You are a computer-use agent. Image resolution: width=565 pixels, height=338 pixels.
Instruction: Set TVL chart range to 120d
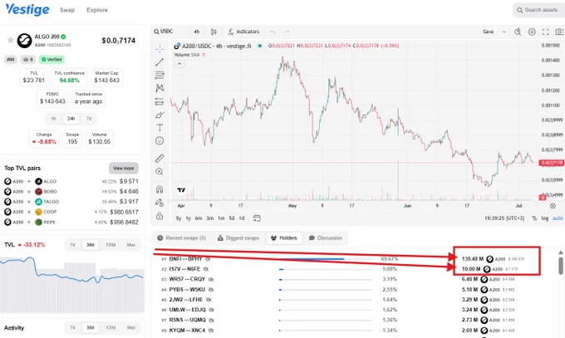[111, 245]
